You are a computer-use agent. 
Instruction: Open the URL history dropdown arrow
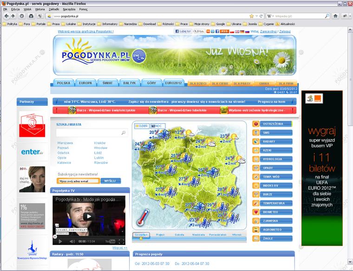(x=256, y=16)
